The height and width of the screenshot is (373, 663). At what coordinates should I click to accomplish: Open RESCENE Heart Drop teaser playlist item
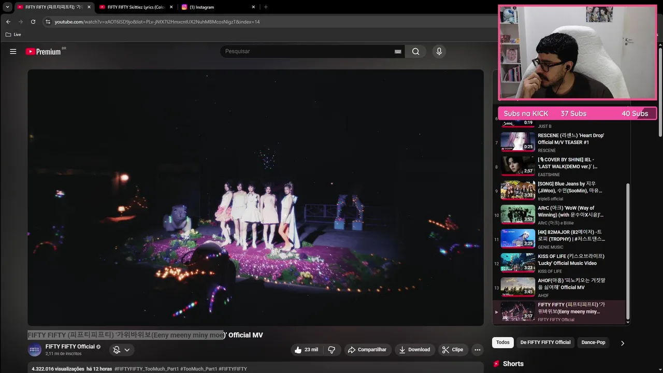click(558, 142)
